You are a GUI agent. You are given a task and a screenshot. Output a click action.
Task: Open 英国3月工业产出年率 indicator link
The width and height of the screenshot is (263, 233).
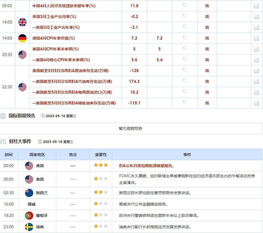click(56, 27)
